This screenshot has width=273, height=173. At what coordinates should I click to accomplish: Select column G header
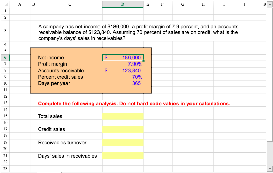point(183,4)
